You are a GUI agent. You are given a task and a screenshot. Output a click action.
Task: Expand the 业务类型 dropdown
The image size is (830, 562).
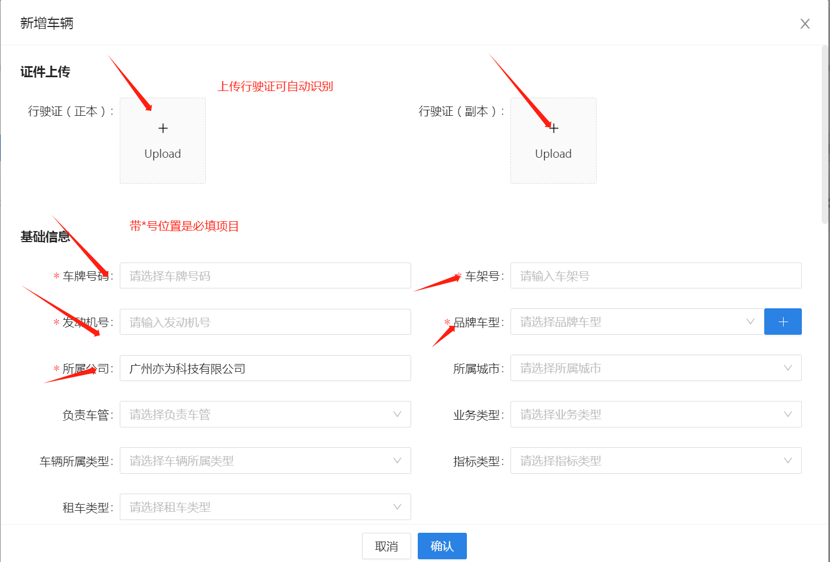[655, 414]
